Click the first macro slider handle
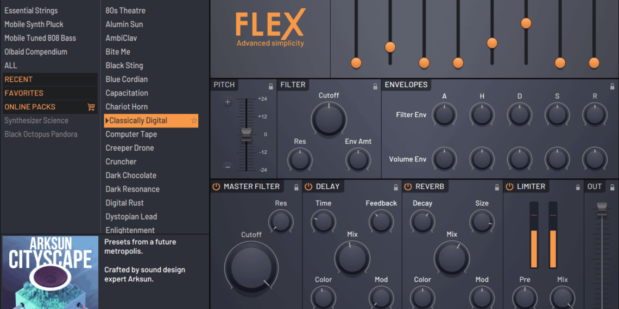Screen dimensions: 619x309 point(356,63)
